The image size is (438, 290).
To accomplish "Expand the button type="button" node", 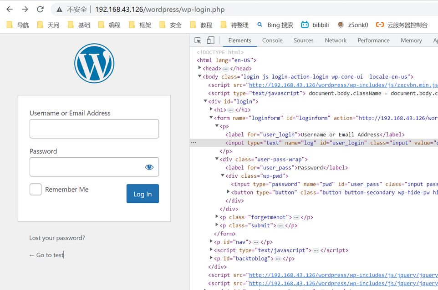I will click(228, 192).
